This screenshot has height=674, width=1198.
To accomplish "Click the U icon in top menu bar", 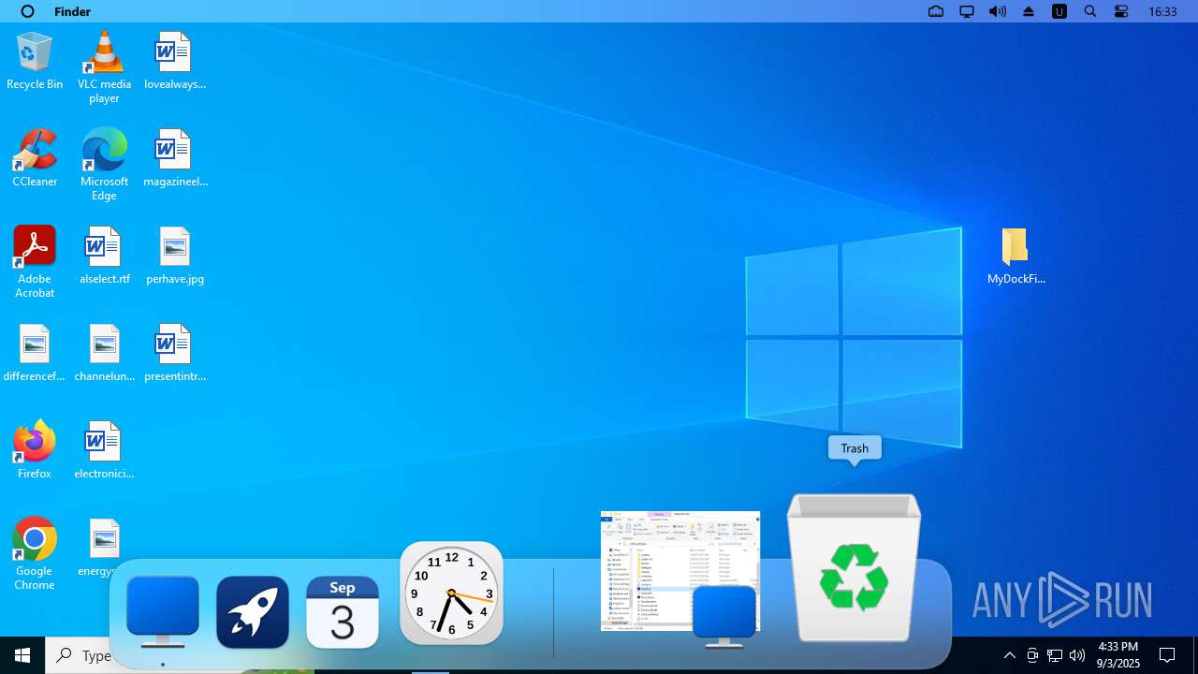I will coord(1059,11).
